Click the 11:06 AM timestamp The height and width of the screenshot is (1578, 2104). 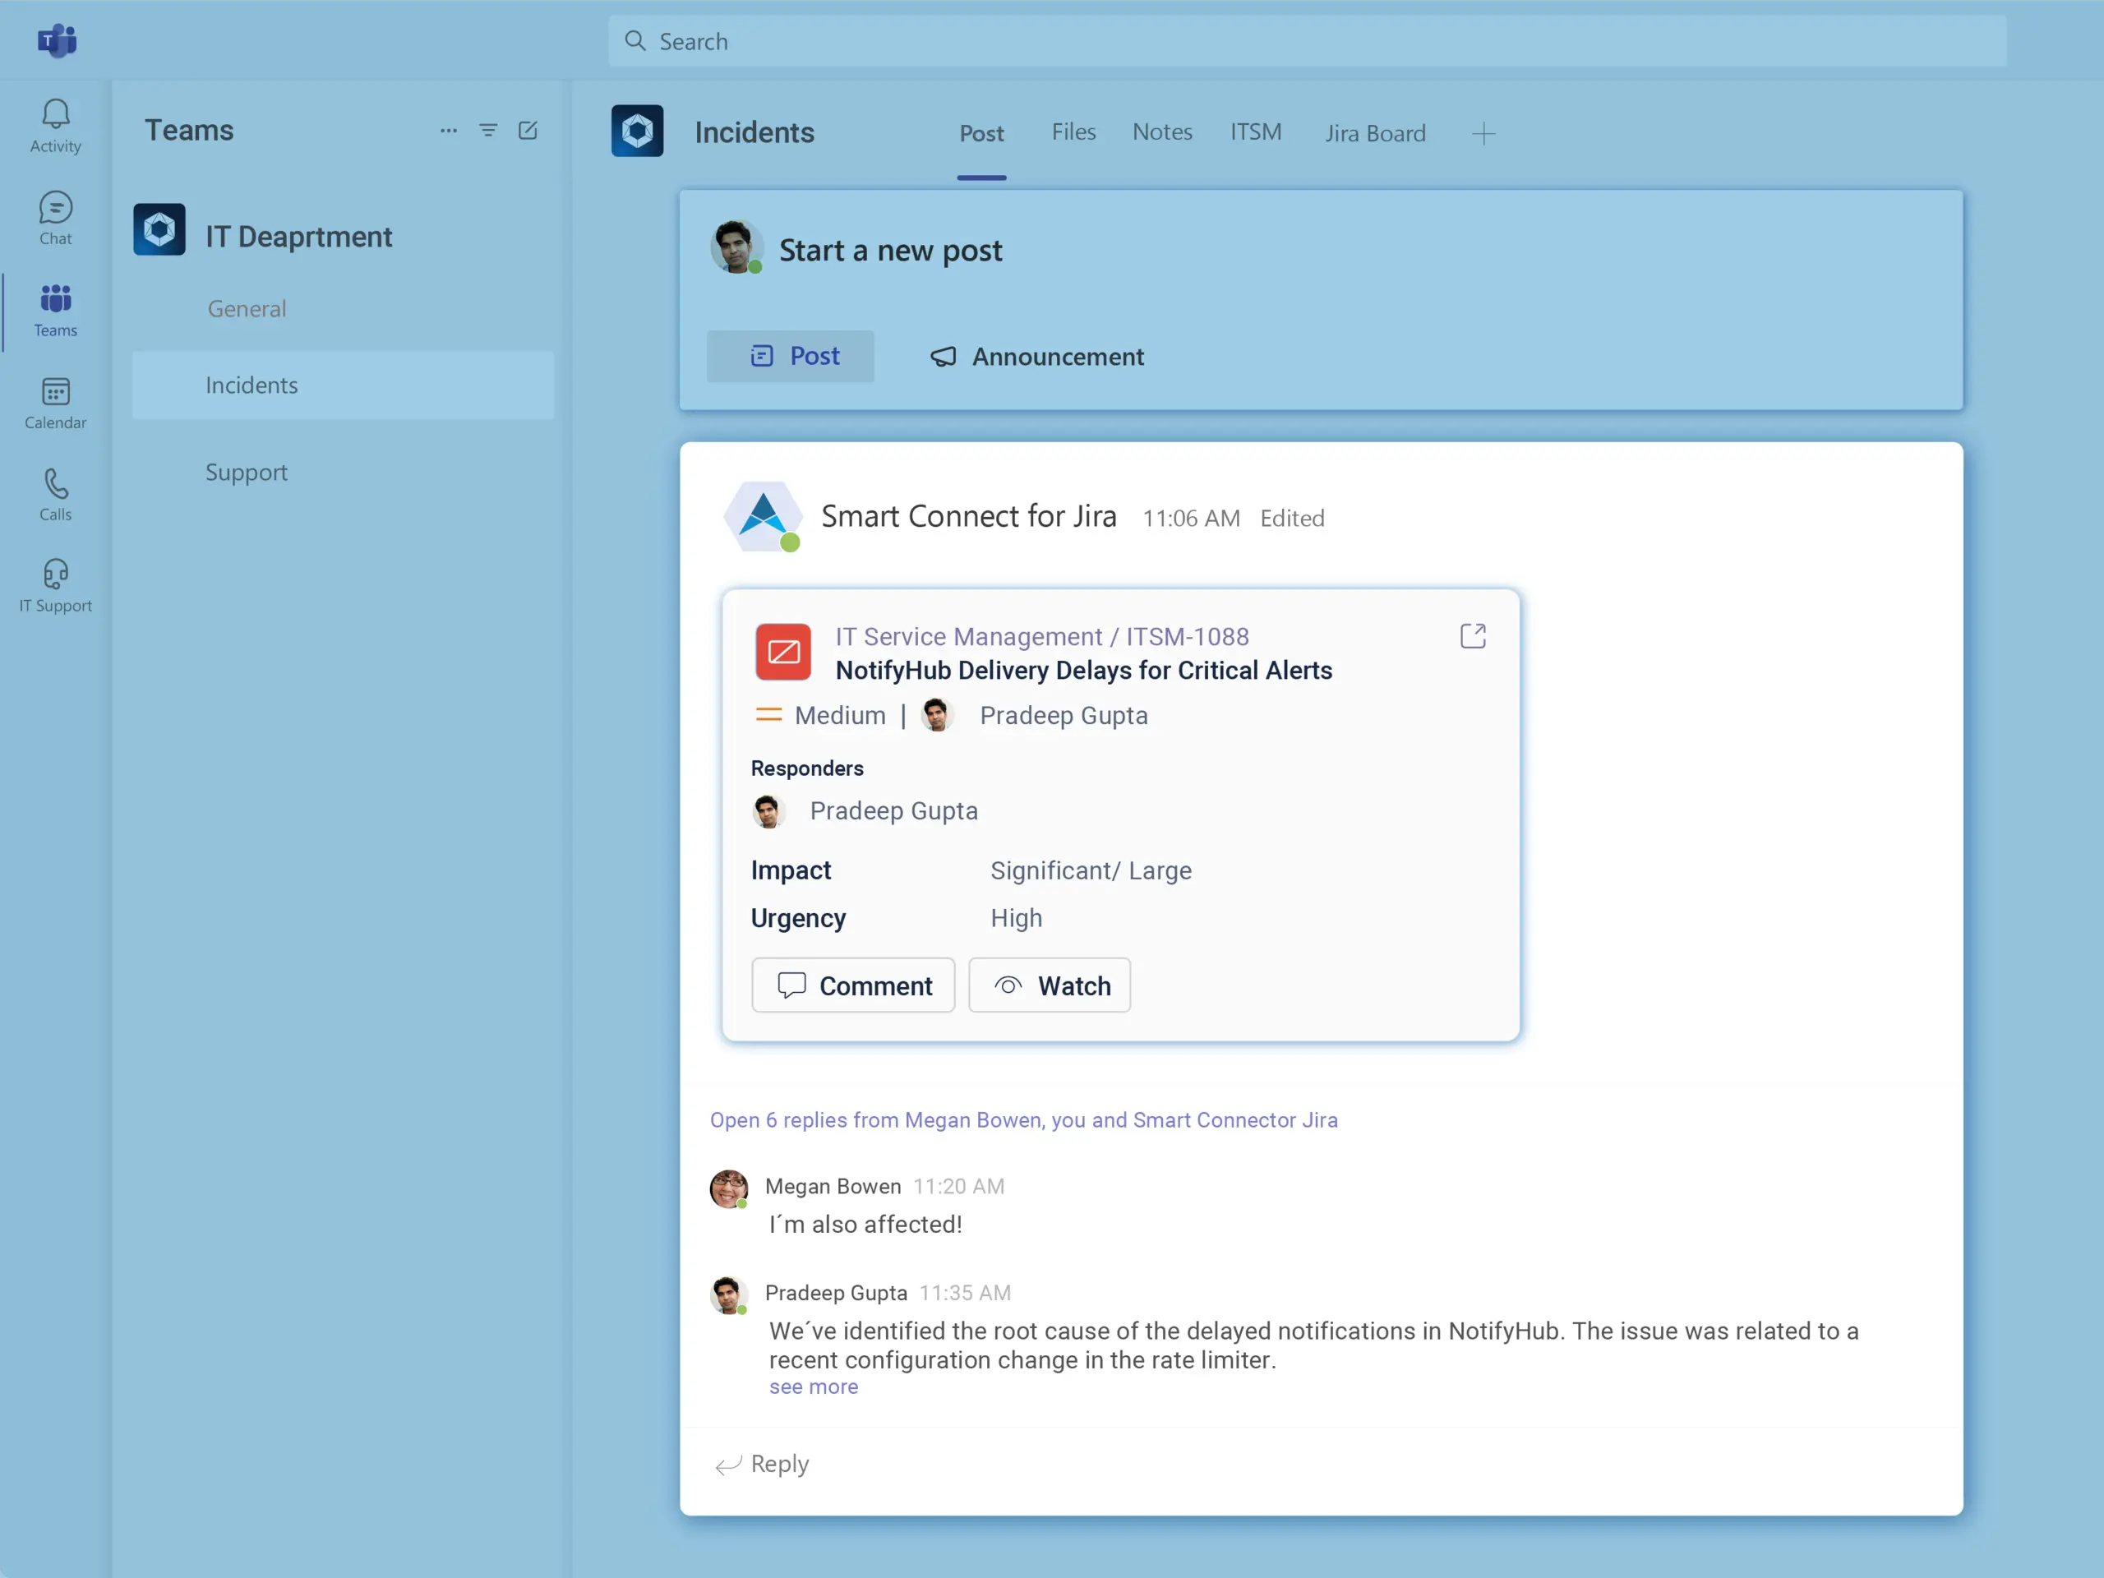1191,519
